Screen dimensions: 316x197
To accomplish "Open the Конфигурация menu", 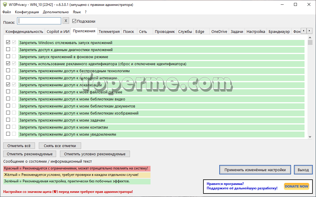I will click(x=27, y=12).
